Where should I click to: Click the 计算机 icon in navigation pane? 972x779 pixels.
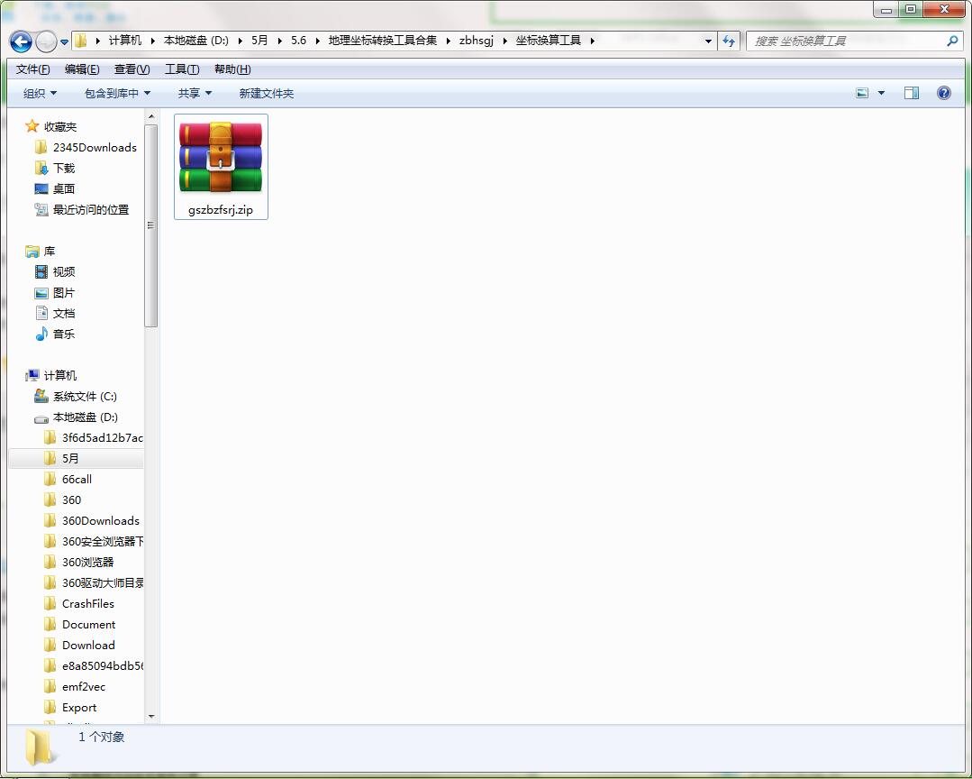32,375
